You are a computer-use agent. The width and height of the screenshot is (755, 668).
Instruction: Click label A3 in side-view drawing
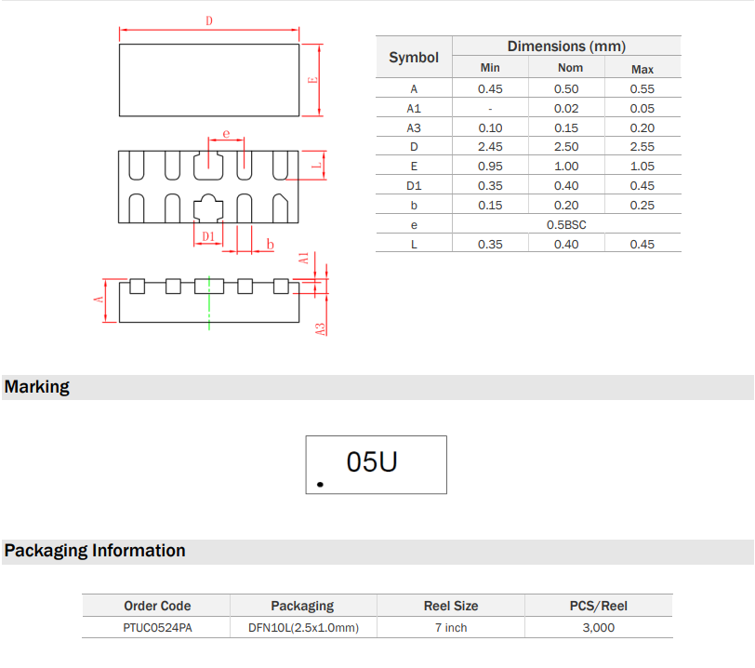pyautogui.click(x=319, y=328)
